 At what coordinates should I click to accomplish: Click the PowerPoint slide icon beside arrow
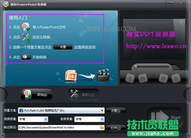coord(71,75)
